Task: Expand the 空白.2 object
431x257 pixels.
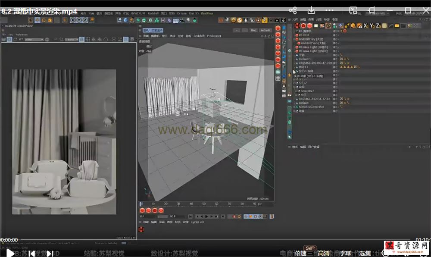Action: click(294, 83)
